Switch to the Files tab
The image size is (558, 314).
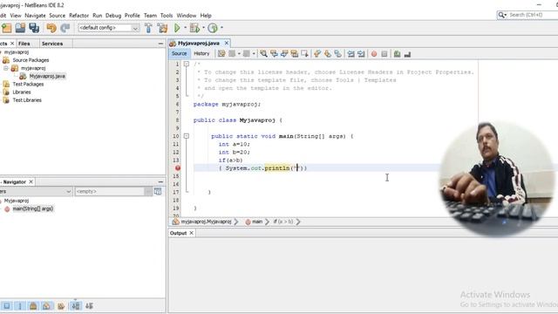click(24, 44)
